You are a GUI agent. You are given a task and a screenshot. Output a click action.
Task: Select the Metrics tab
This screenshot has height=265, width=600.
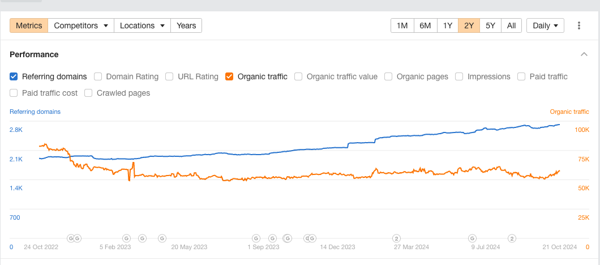29,25
